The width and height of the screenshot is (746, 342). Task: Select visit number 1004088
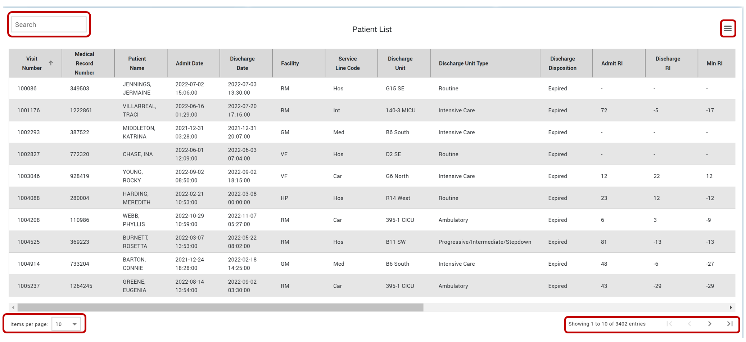pos(29,198)
